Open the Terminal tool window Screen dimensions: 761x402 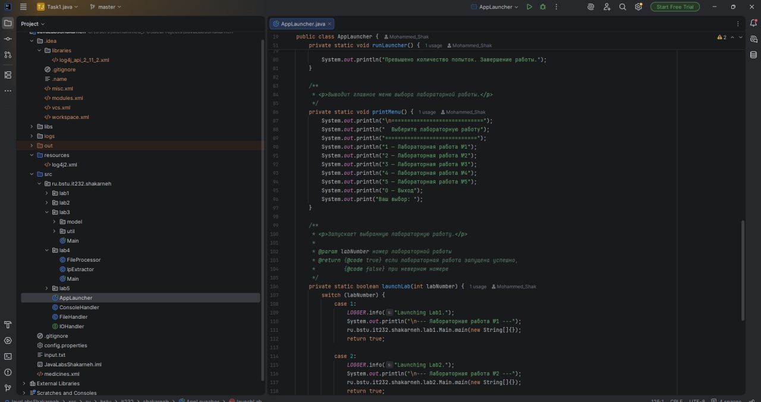[x=8, y=356]
